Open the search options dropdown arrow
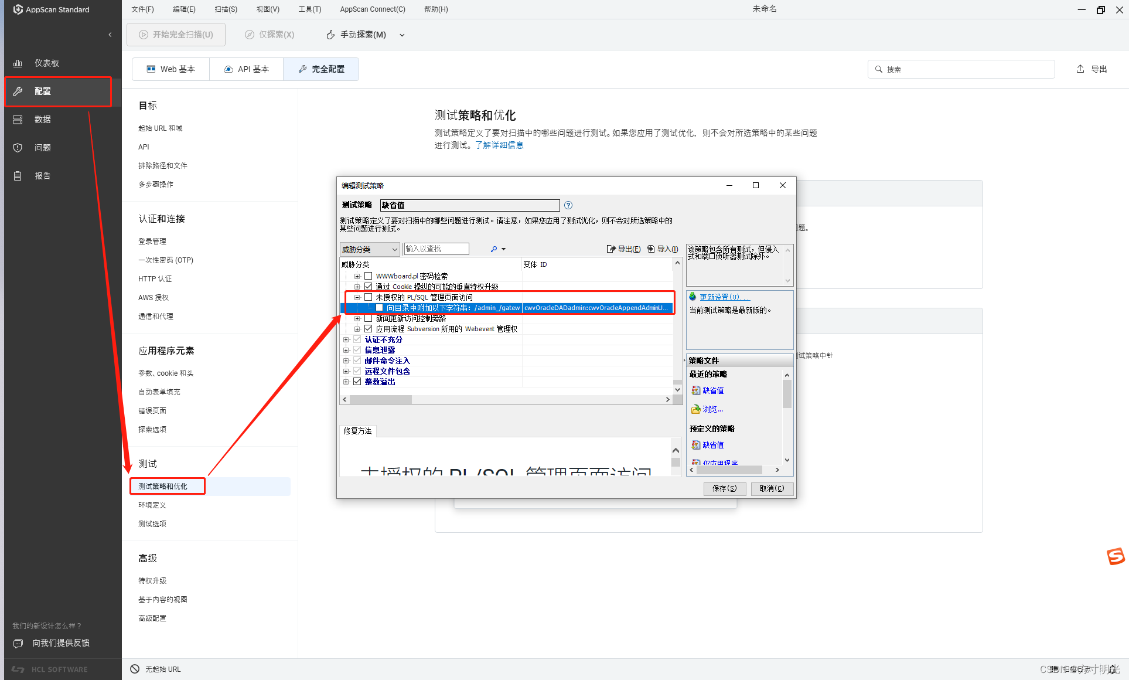Image resolution: width=1129 pixels, height=680 pixels. pyautogui.click(x=503, y=249)
